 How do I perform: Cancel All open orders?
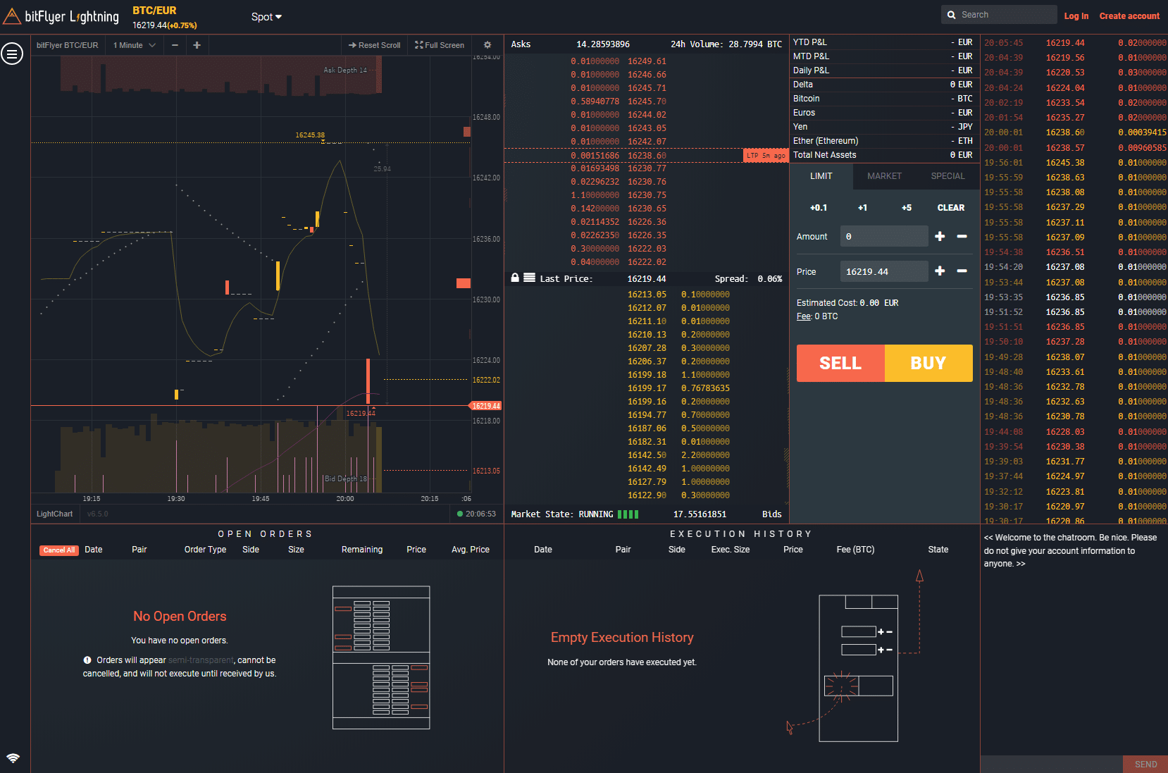58,550
